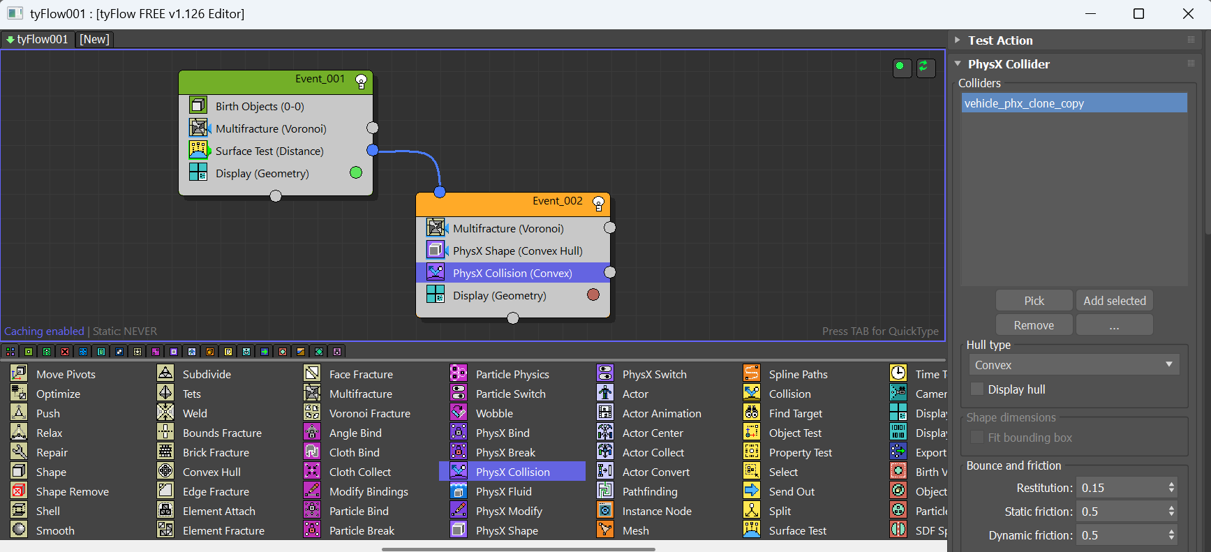Select Birth Objects (0-0) operator in Event_001
The image size is (1211, 552).
pyautogui.click(x=276, y=106)
